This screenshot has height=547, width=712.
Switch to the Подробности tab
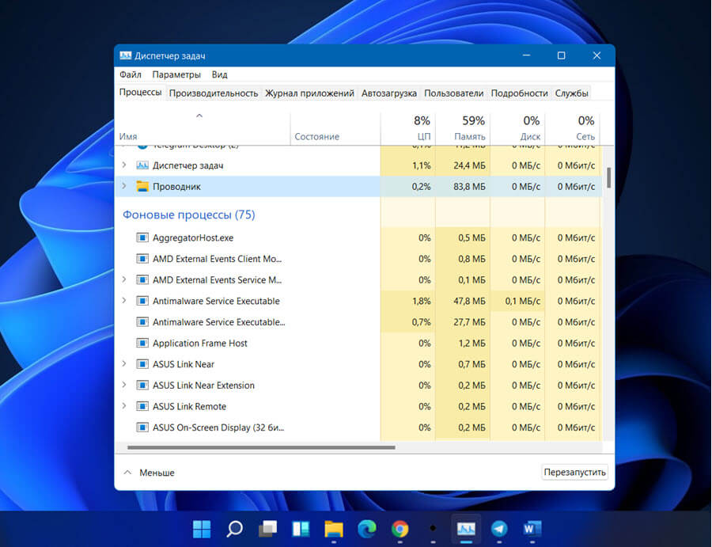point(519,93)
